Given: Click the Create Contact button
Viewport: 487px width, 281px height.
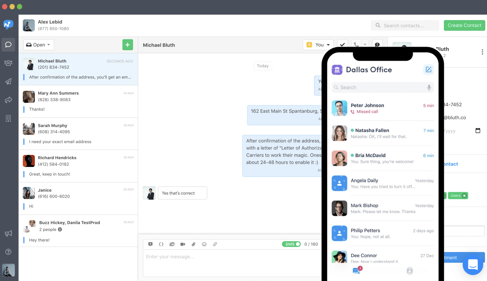Looking at the screenshot, I should click(x=464, y=25).
